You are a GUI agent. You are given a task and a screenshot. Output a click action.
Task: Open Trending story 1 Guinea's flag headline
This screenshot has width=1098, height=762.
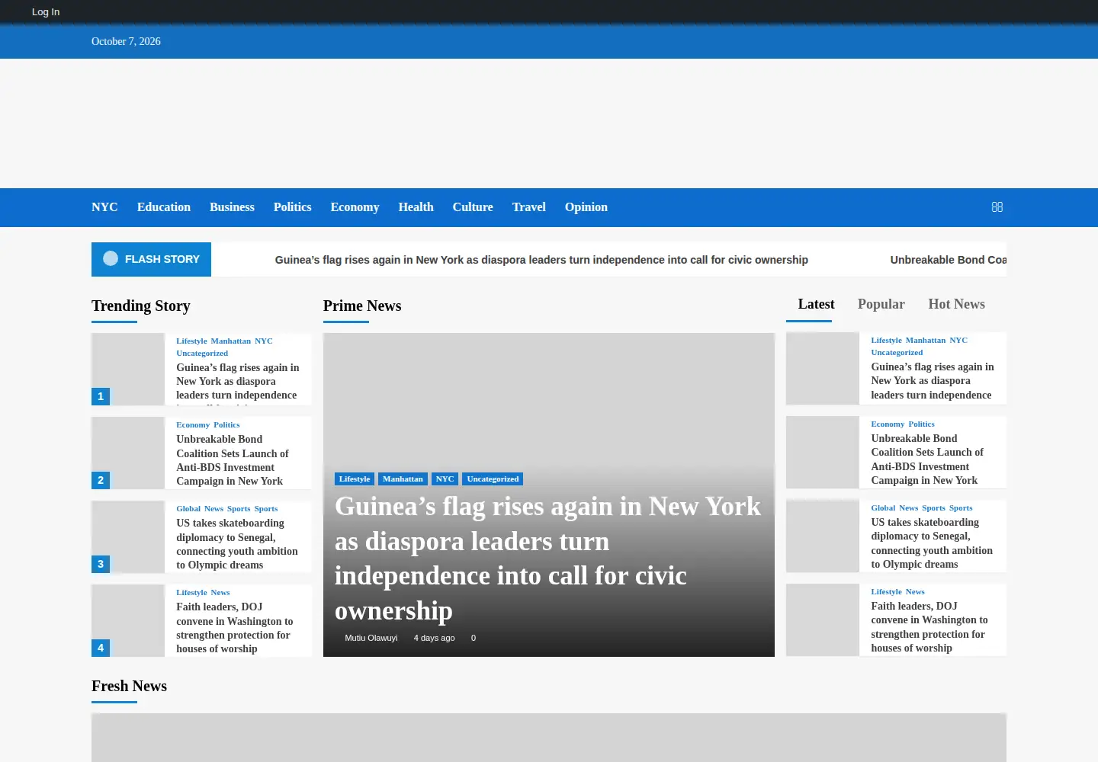point(238,382)
